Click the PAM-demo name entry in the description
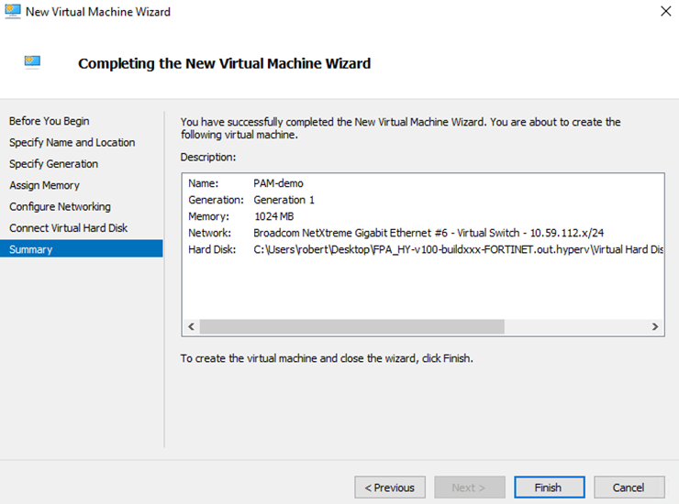 point(276,183)
